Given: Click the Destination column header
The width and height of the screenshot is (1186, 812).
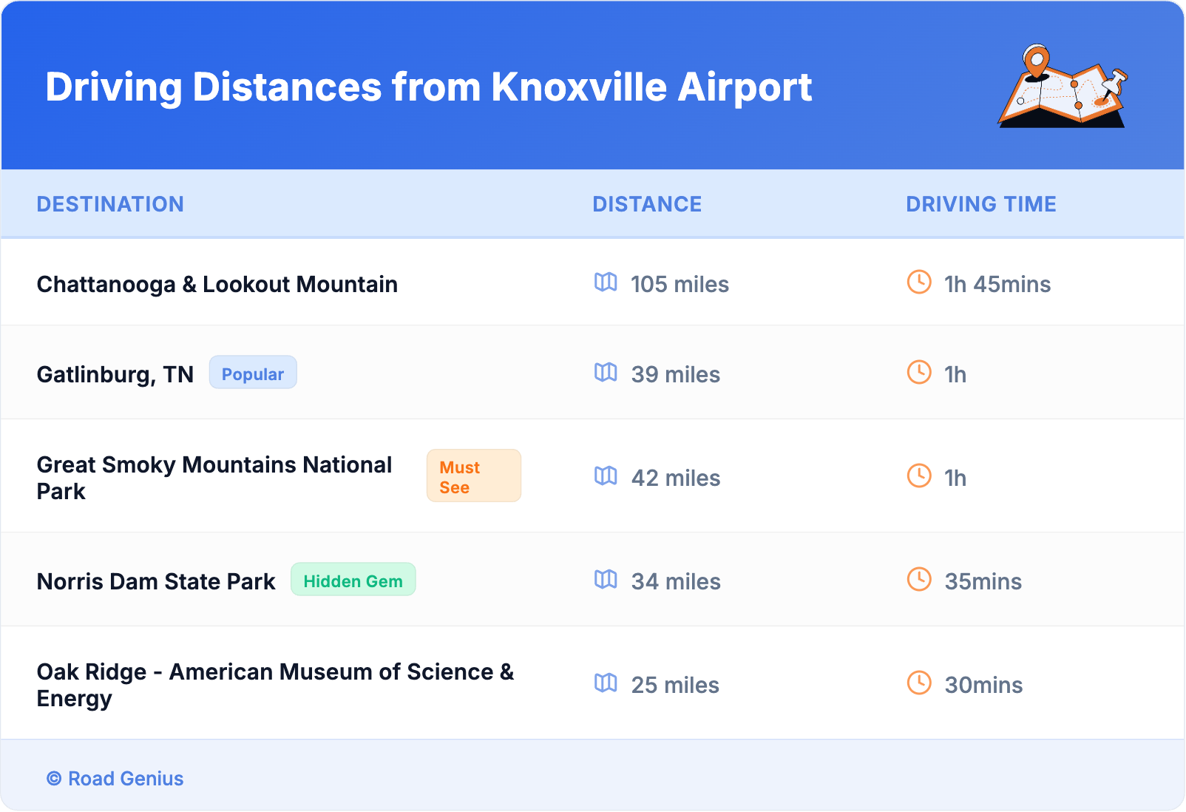Looking at the screenshot, I should tap(110, 204).
